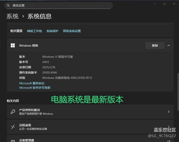
Task: Click the key icon for 产品密钥和激活
Action: point(13,112)
